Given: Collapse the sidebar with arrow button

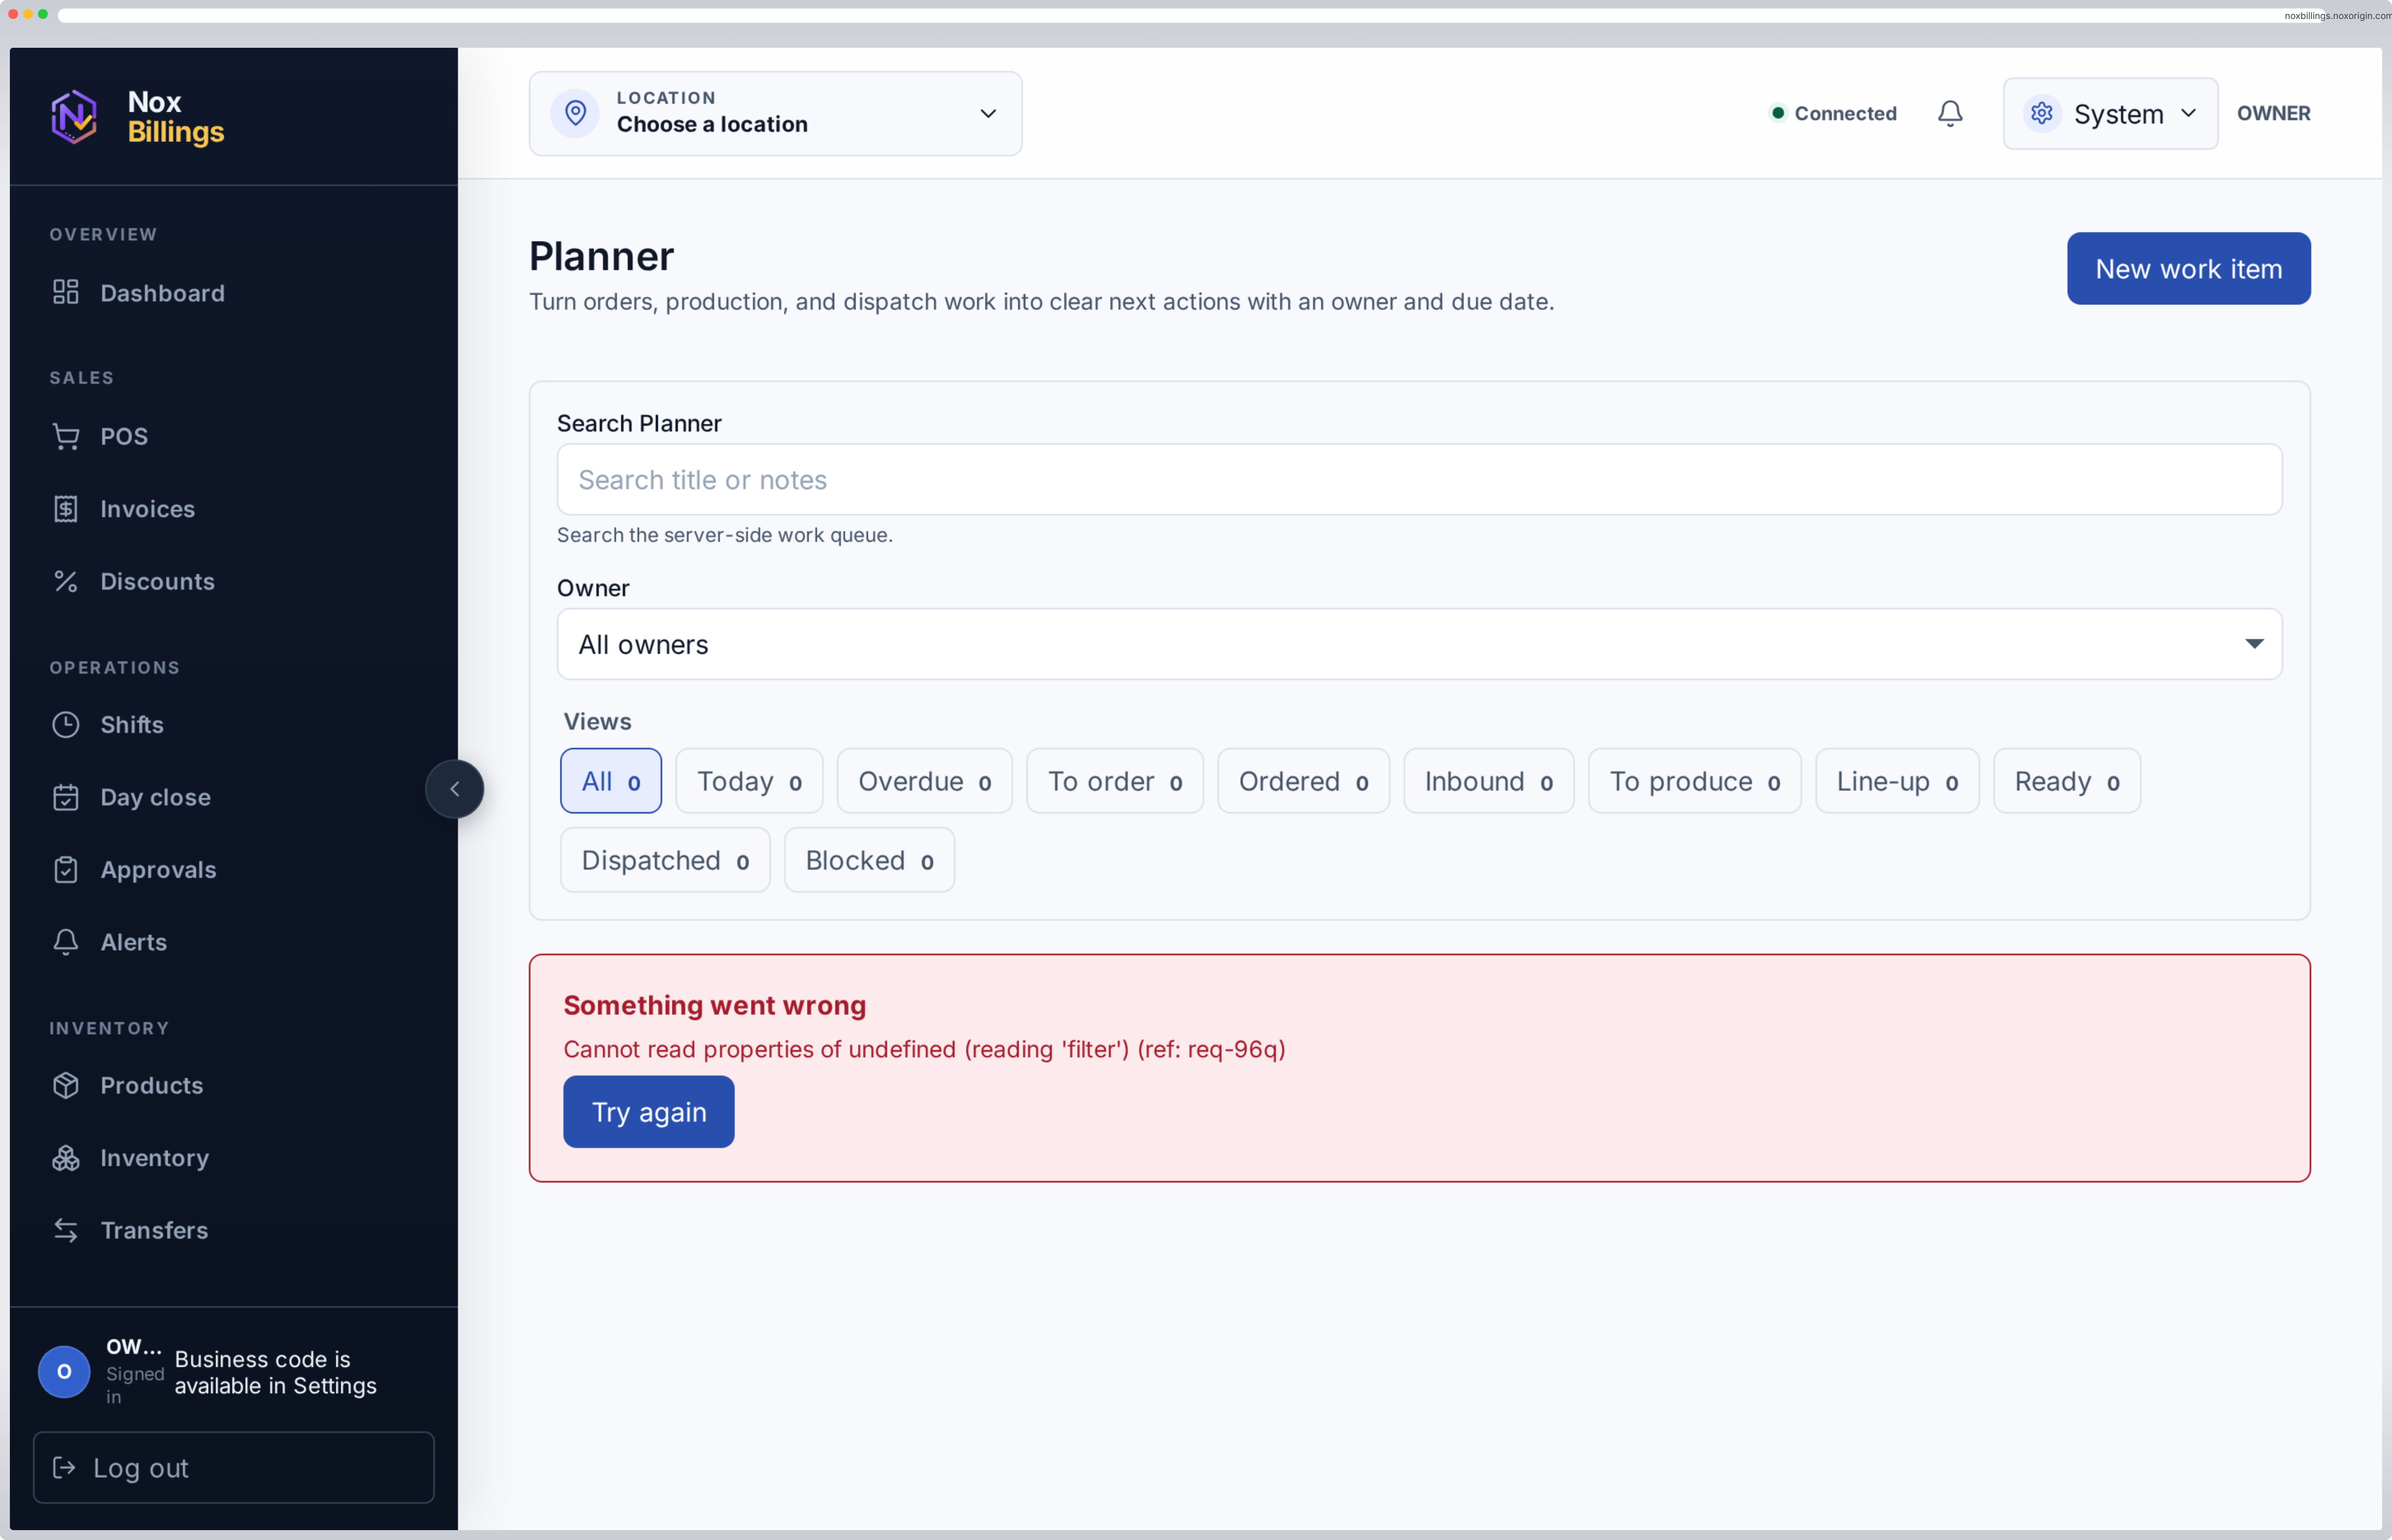Looking at the screenshot, I should 455,789.
